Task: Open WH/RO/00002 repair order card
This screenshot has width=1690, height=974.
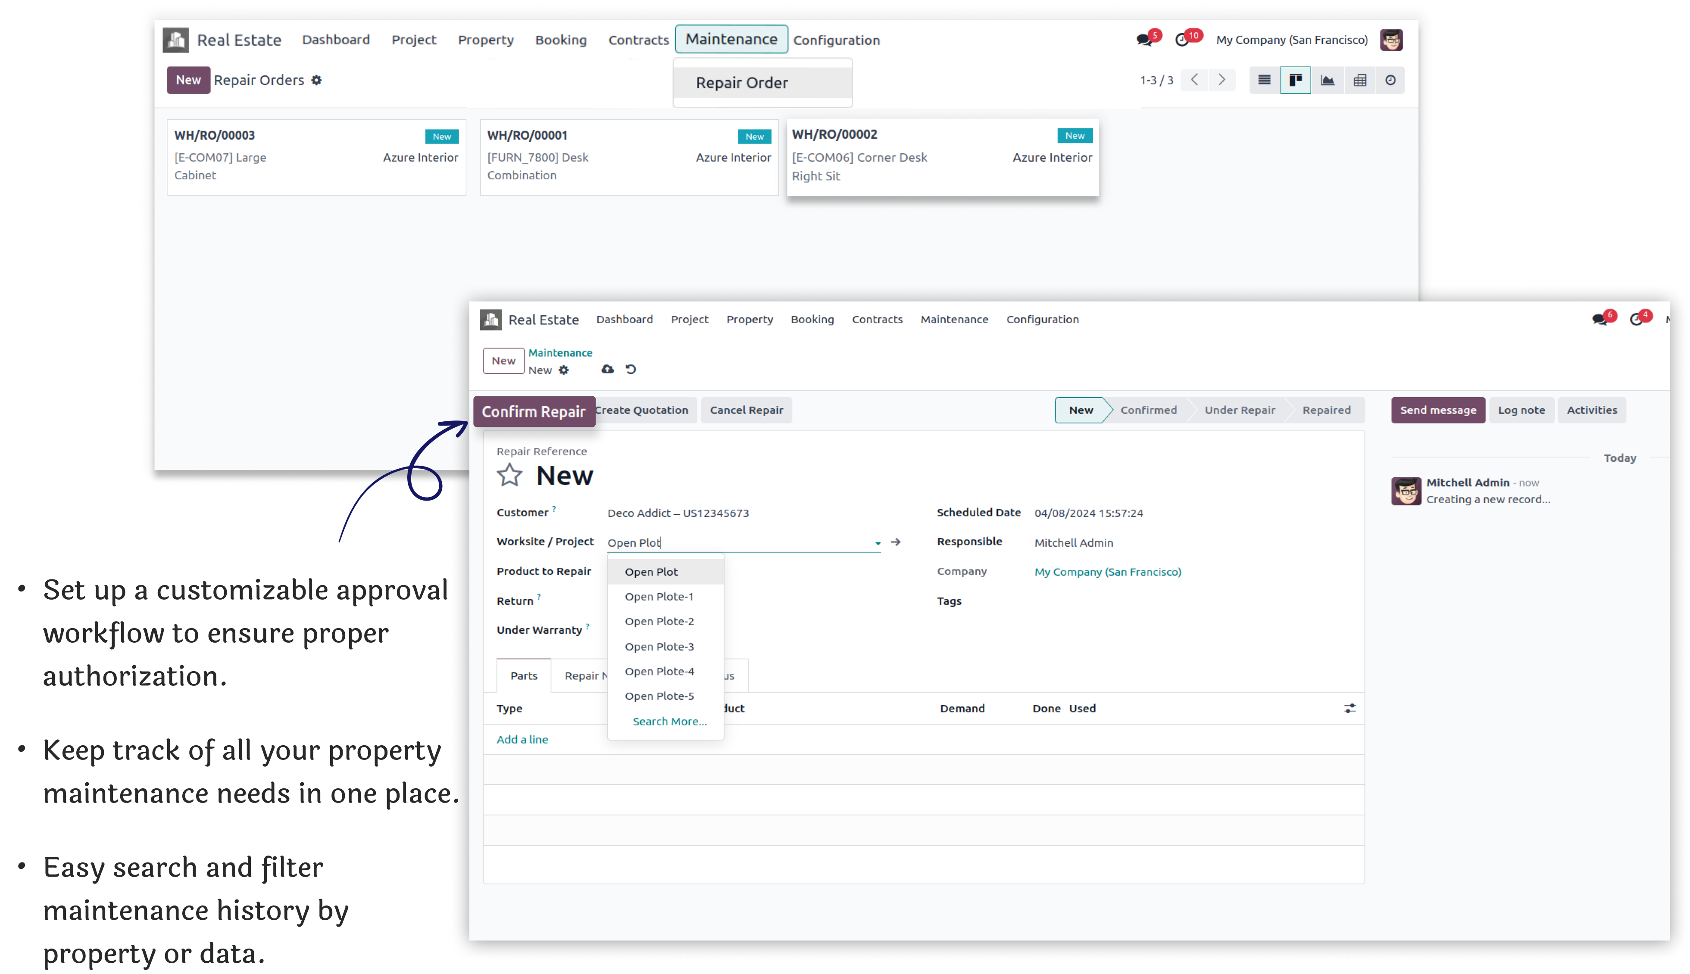Action: 942,157
